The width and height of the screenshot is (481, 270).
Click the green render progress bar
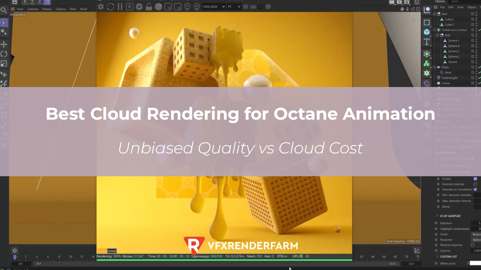point(224,260)
